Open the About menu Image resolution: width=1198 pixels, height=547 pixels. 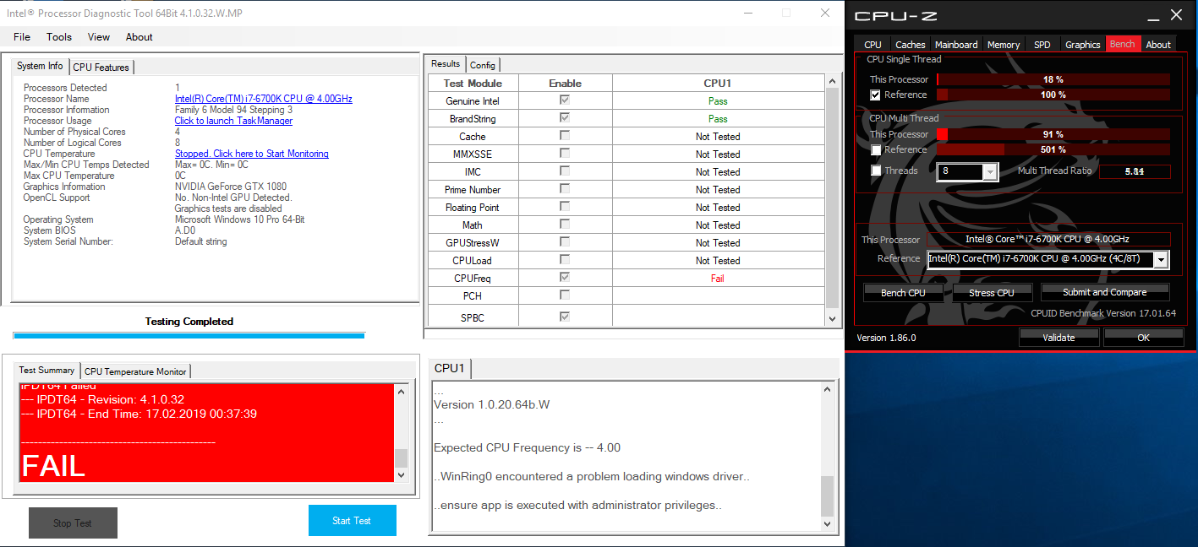point(139,37)
